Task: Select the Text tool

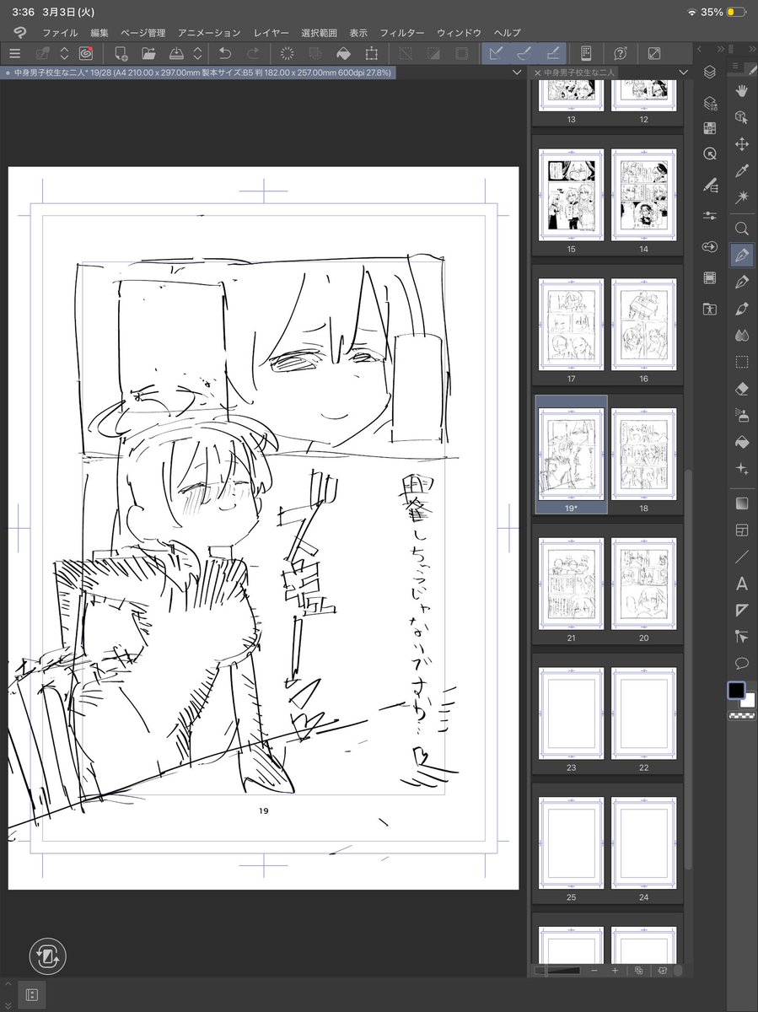Action: coord(742,584)
